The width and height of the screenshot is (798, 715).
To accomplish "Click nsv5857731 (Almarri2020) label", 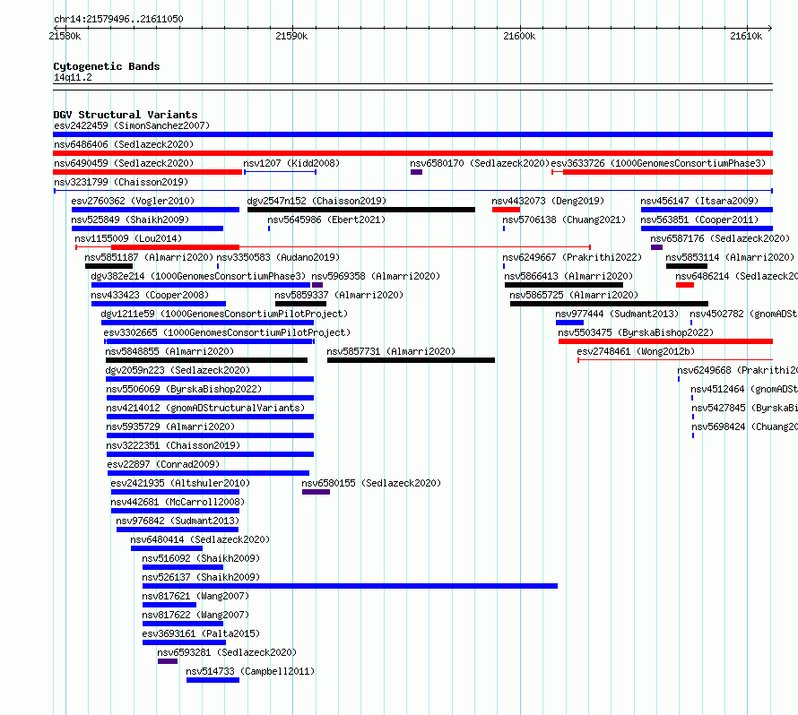I will [x=391, y=351].
